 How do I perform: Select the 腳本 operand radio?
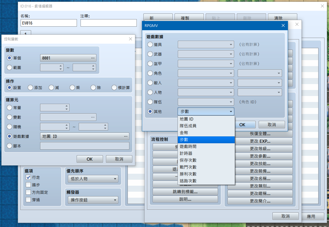(x=10, y=146)
